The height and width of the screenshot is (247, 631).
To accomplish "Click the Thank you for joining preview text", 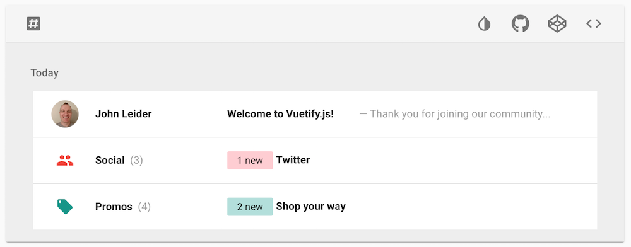I will [x=455, y=114].
